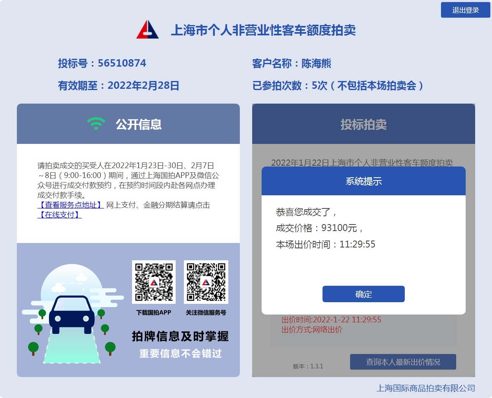This screenshot has width=492, height=398.
Task: Click the red and blue auction logo
Action: [x=147, y=30]
